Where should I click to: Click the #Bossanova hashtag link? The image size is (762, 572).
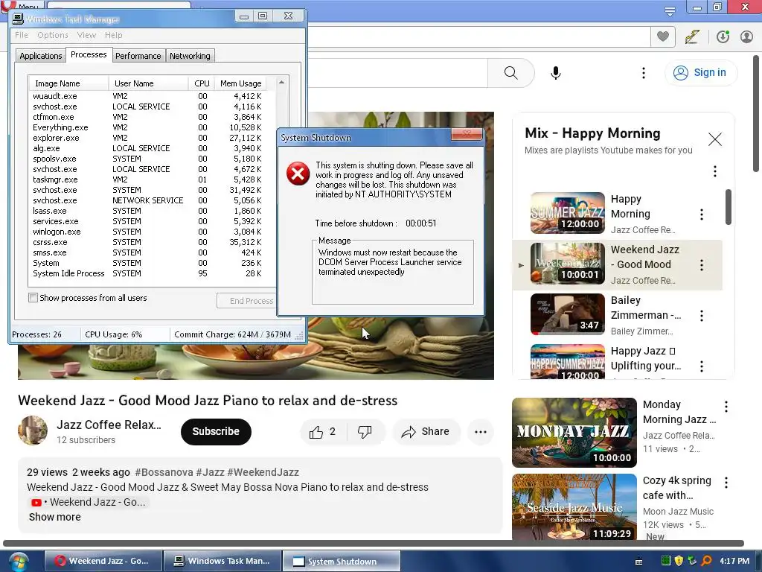(164, 472)
